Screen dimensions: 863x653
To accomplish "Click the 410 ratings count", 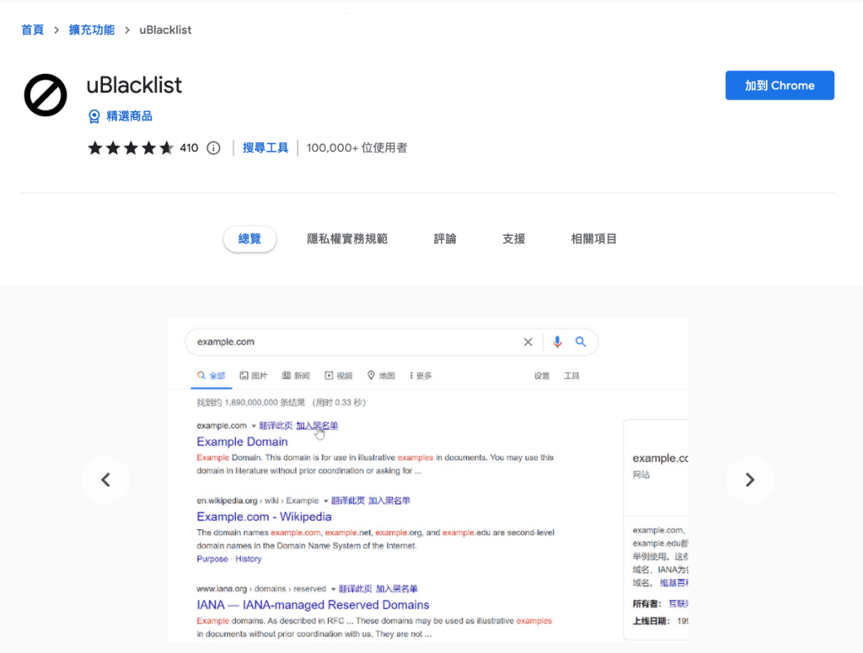I will tap(189, 148).
